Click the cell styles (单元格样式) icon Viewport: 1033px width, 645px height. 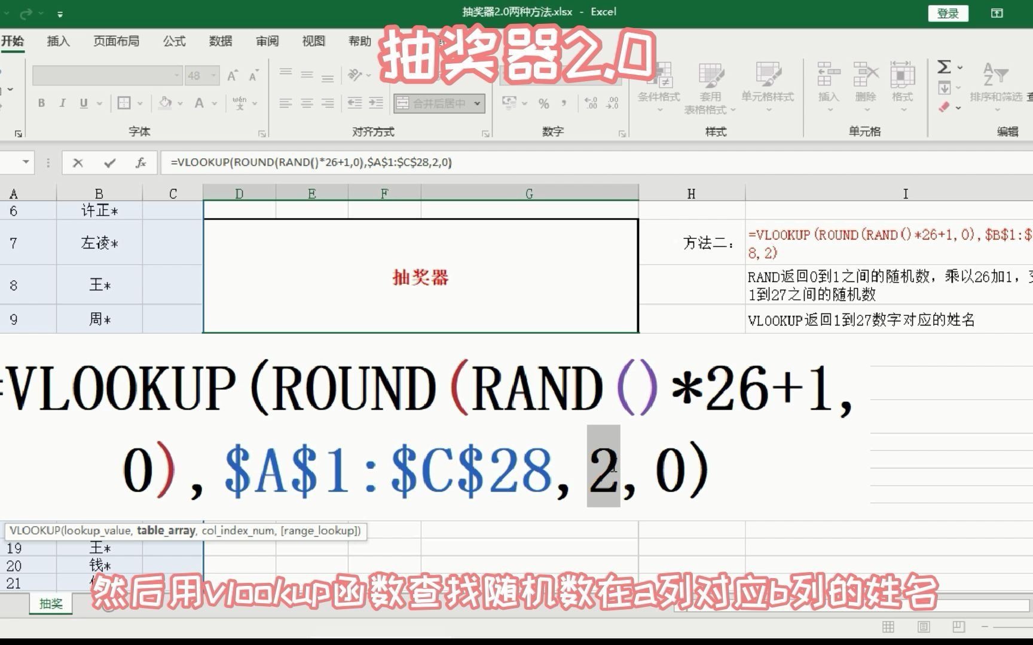point(768,84)
